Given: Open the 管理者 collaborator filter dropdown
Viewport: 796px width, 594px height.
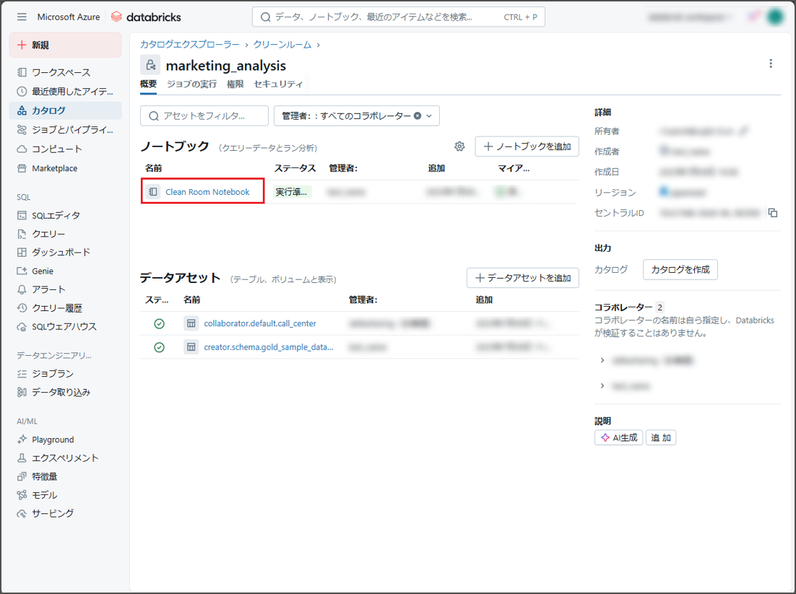Looking at the screenshot, I should tap(356, 115).
